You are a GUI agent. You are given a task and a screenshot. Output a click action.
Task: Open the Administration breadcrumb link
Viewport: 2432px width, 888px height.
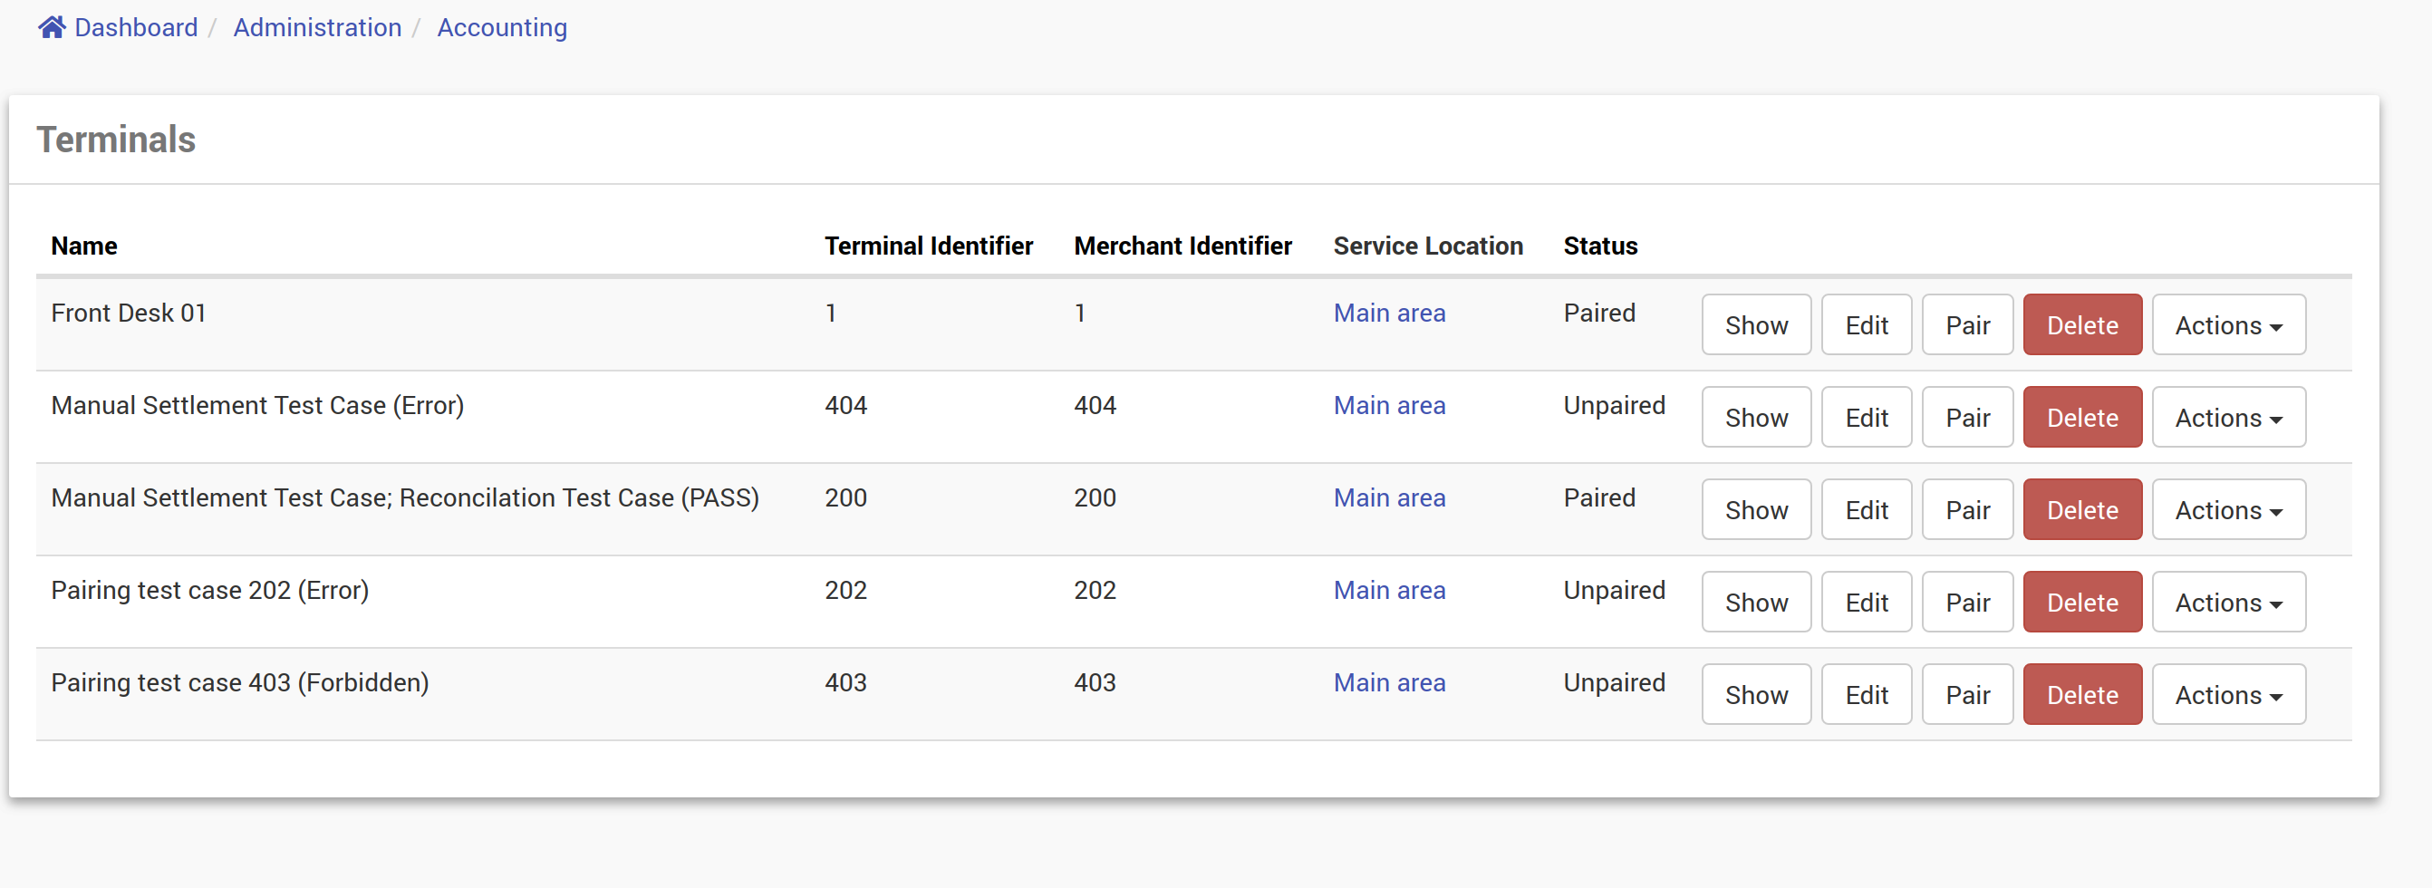coord(317,27)
